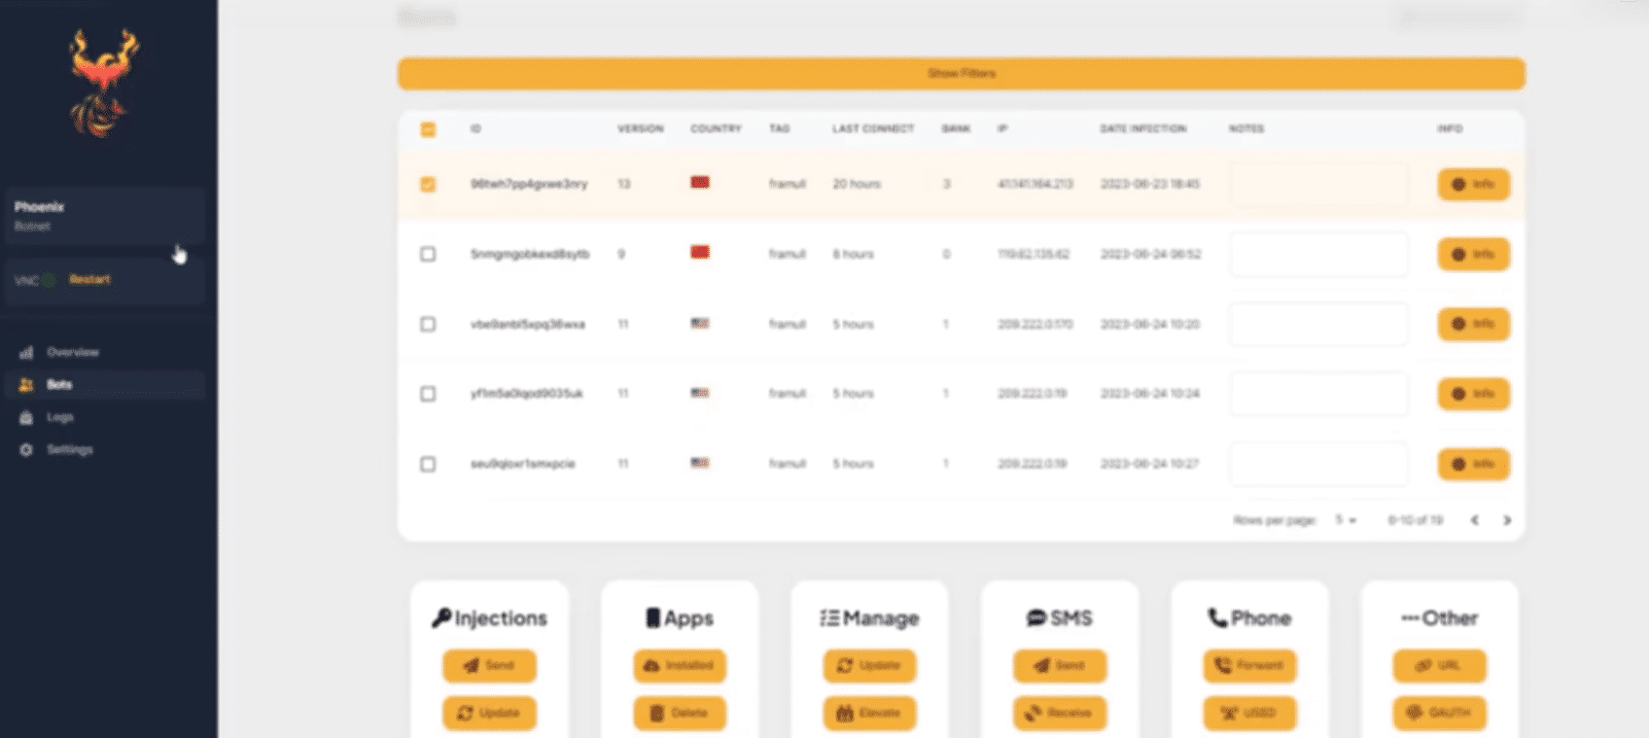Image resolution: width=1649 pixels, height=738 pixels.
Task: Click the list icon beside Manage heading
Action: [x=829, y=617]
